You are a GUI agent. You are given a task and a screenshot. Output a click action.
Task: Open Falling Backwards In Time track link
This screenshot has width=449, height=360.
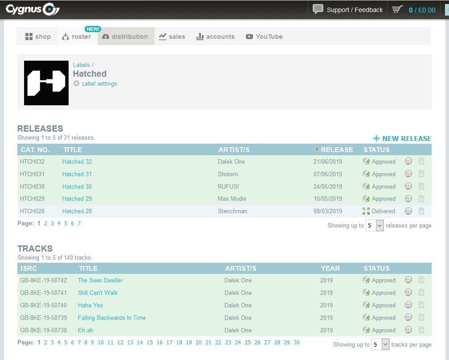pos(112,318)
